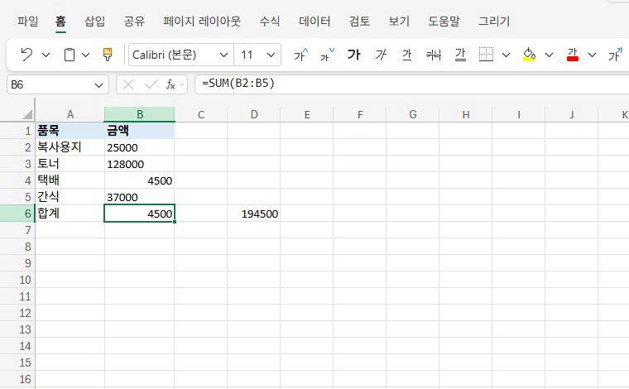629x389 pixels.
Task: Open the 데이터 tab
Action: [x=314, y=21]
